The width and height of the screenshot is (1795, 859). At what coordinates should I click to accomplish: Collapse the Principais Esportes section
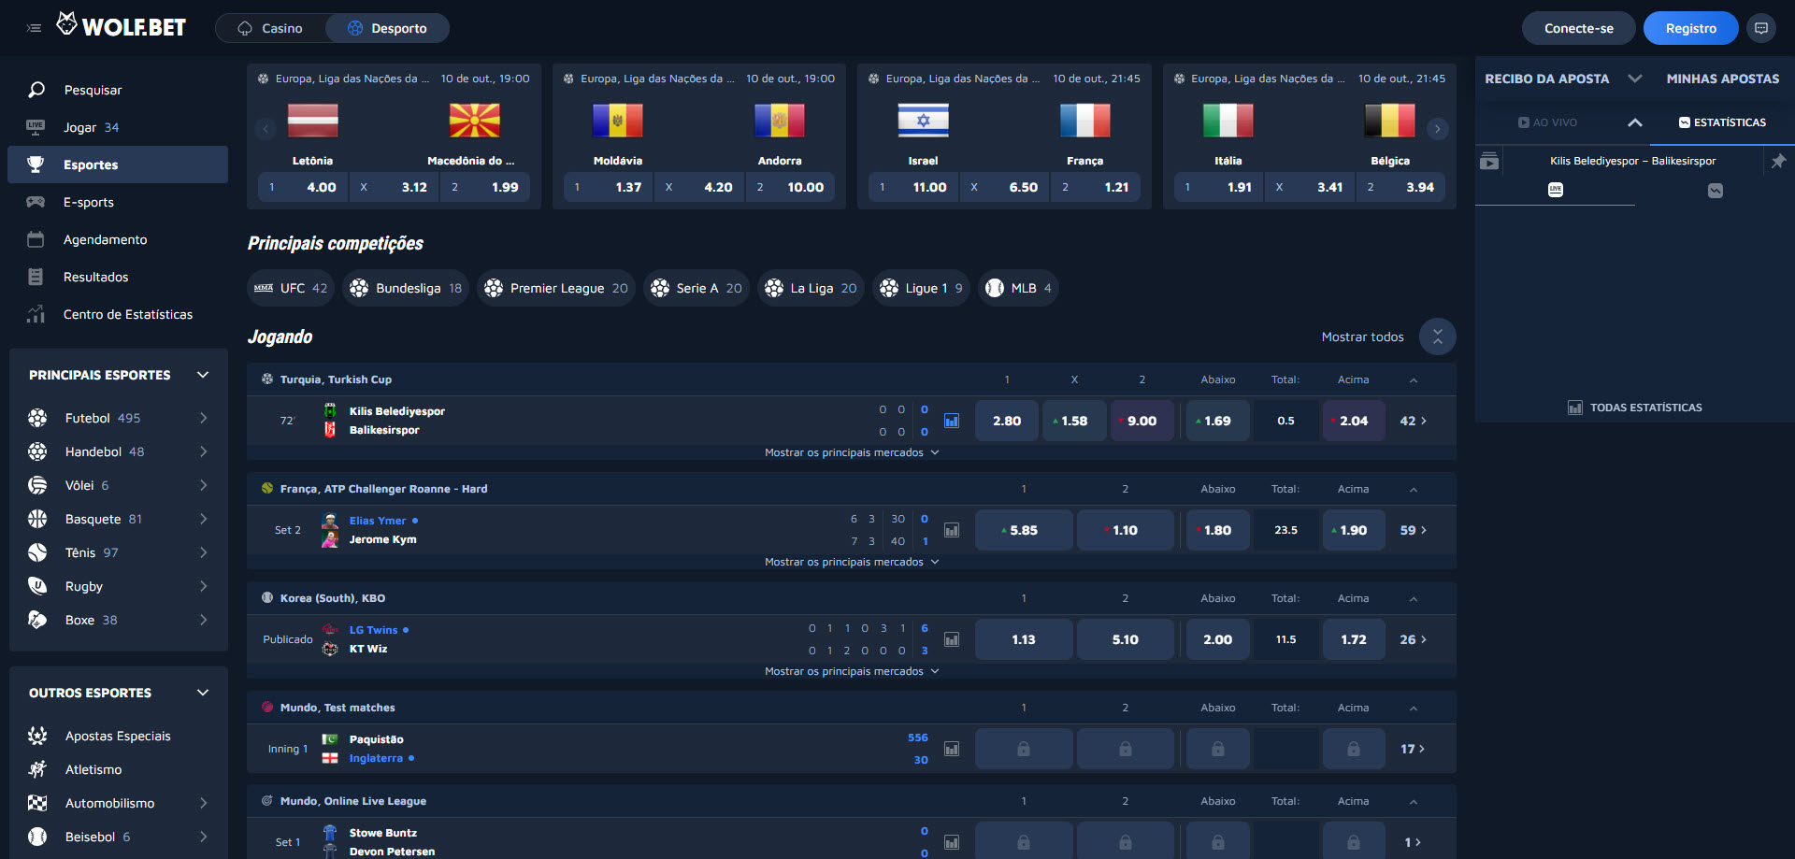(203, 375)
